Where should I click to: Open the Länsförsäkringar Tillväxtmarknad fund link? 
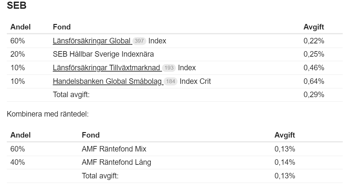[x=106, y=68]
